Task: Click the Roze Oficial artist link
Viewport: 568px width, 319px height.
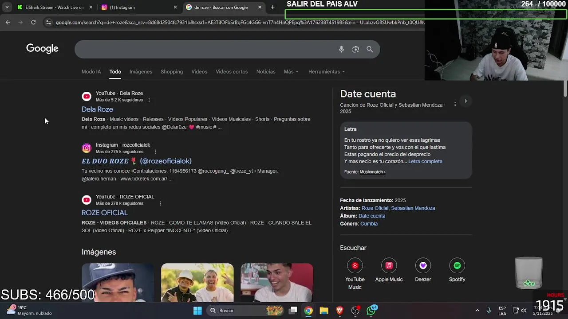Action: click(x=375, y=208)
